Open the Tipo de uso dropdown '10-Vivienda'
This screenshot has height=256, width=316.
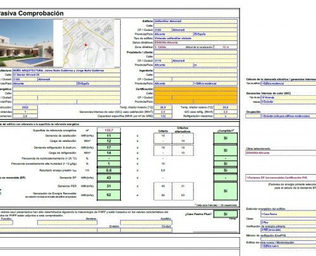click(x=288, y=98)
